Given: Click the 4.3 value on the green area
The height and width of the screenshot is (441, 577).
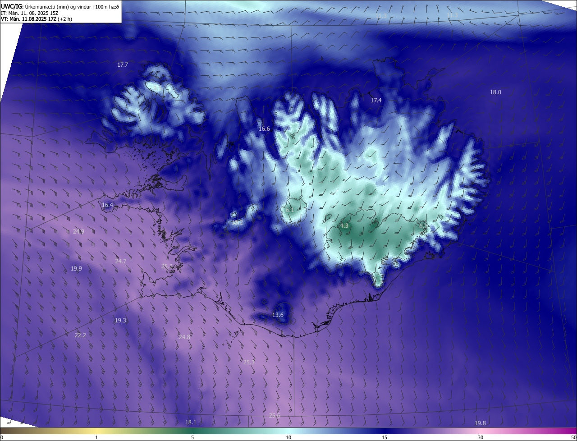Looking at the screenshot, I should 344,226.
